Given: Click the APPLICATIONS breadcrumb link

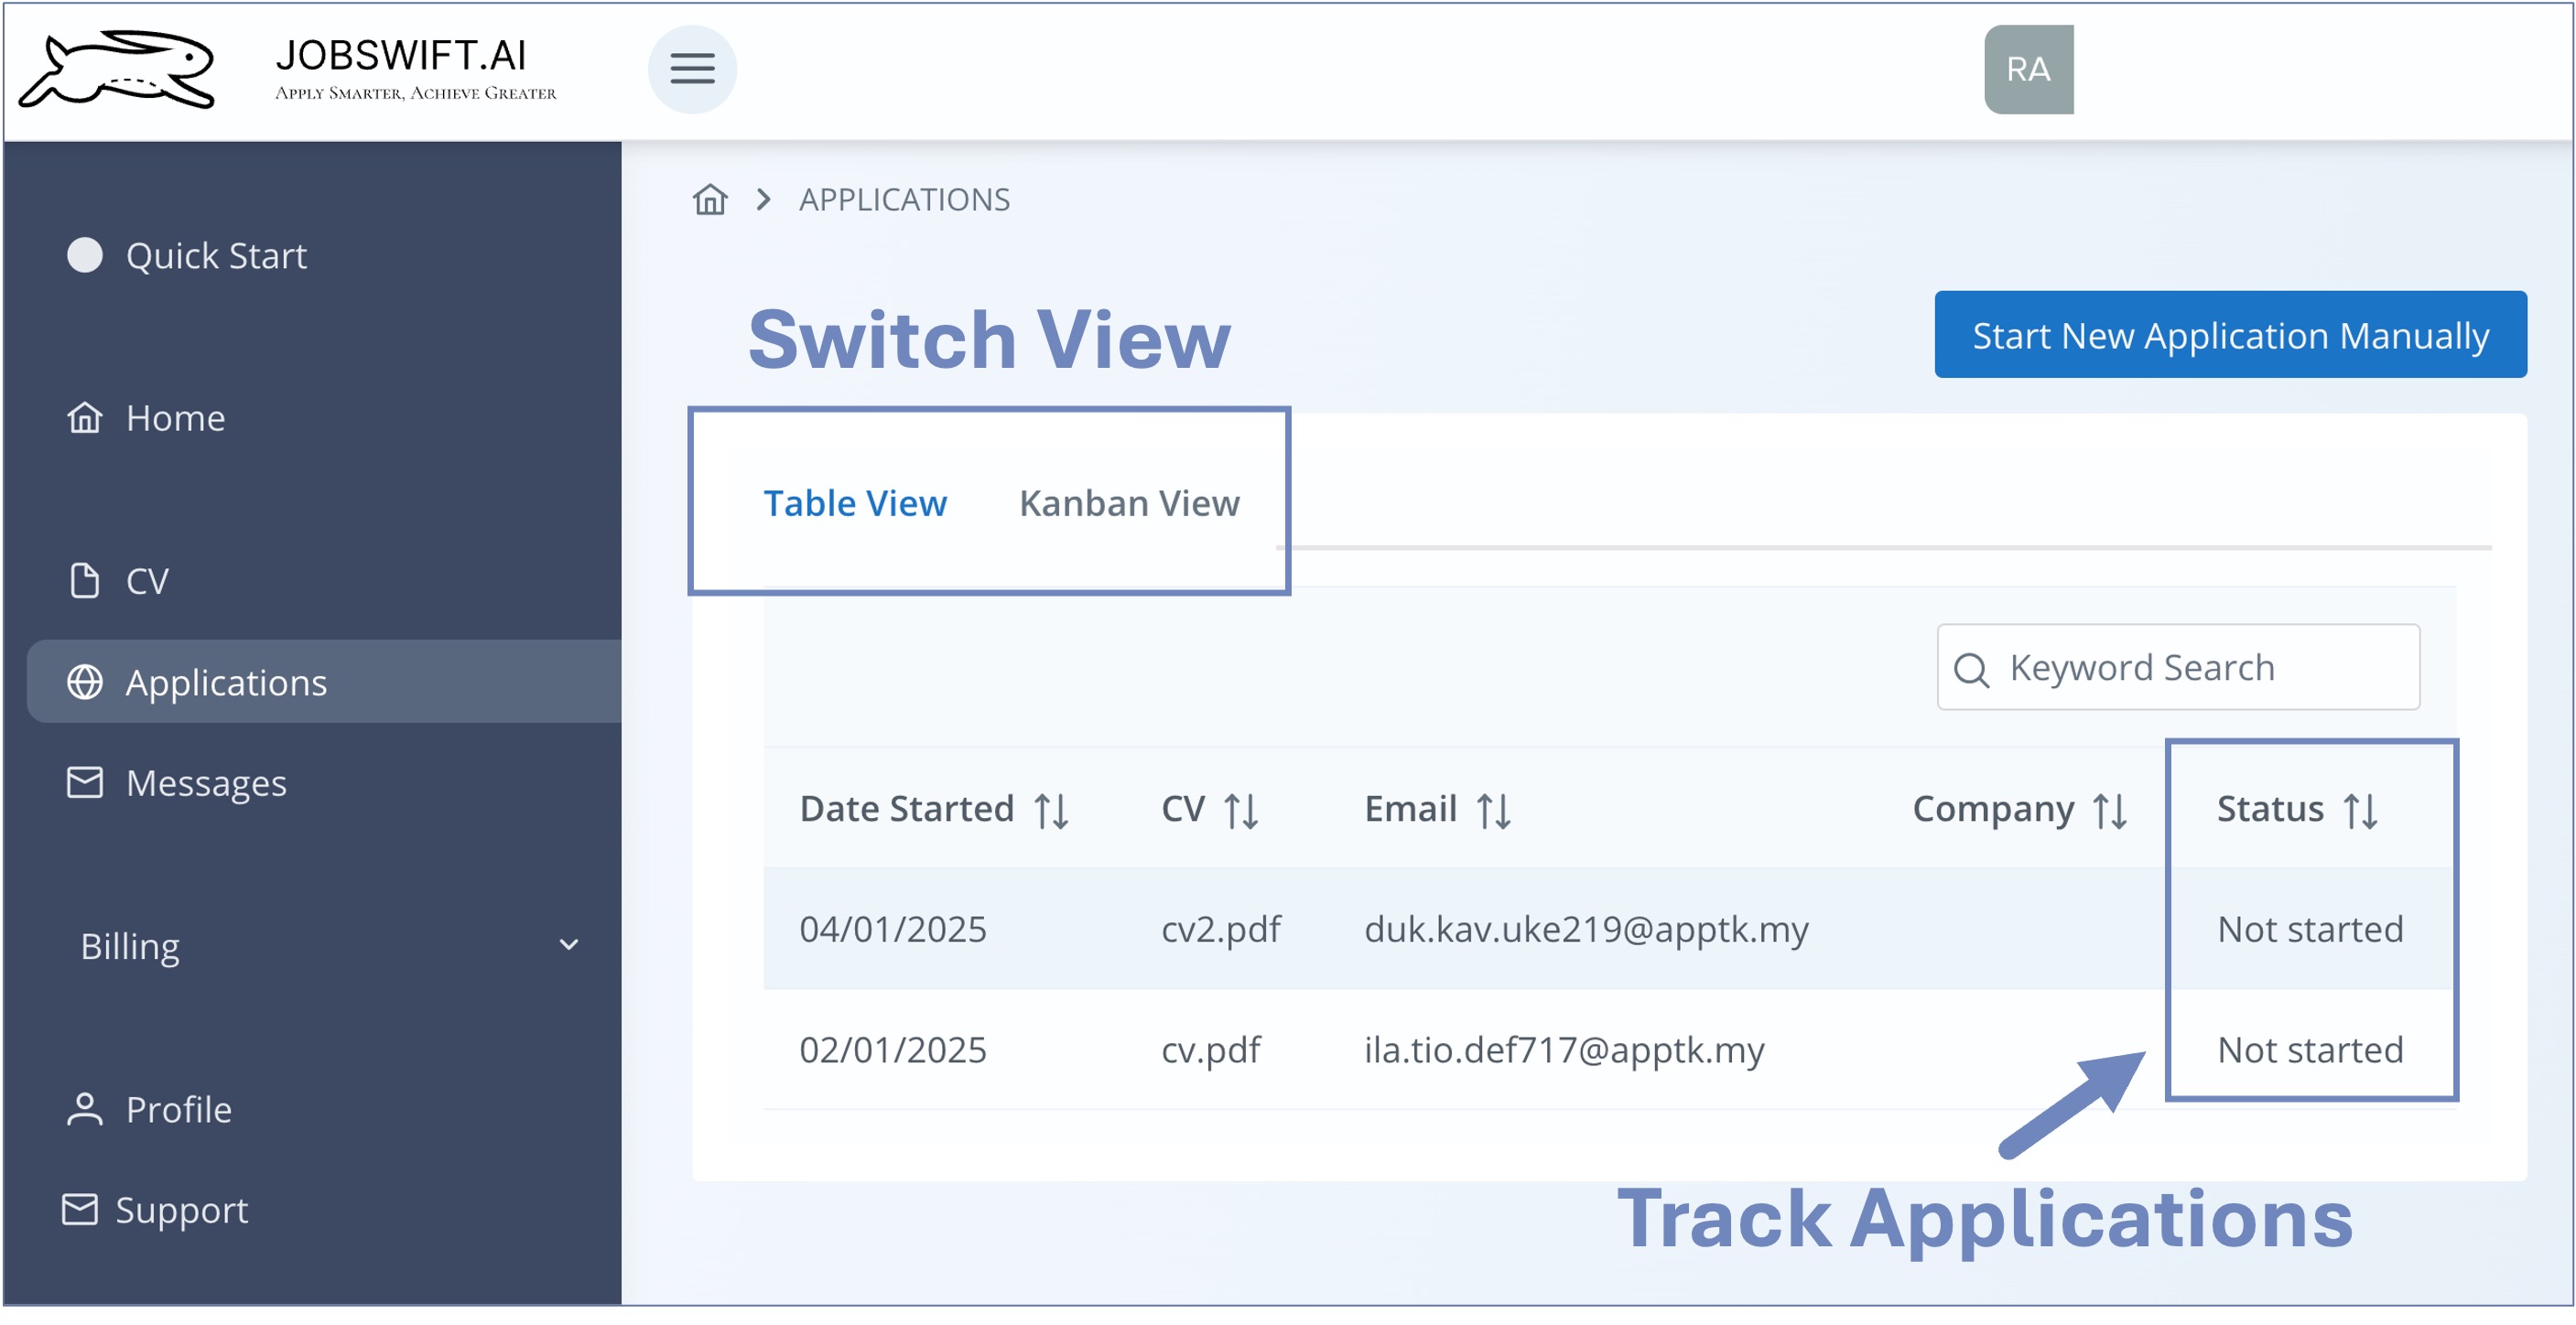Looking at the screenshot, I should [x=904, y=199].
